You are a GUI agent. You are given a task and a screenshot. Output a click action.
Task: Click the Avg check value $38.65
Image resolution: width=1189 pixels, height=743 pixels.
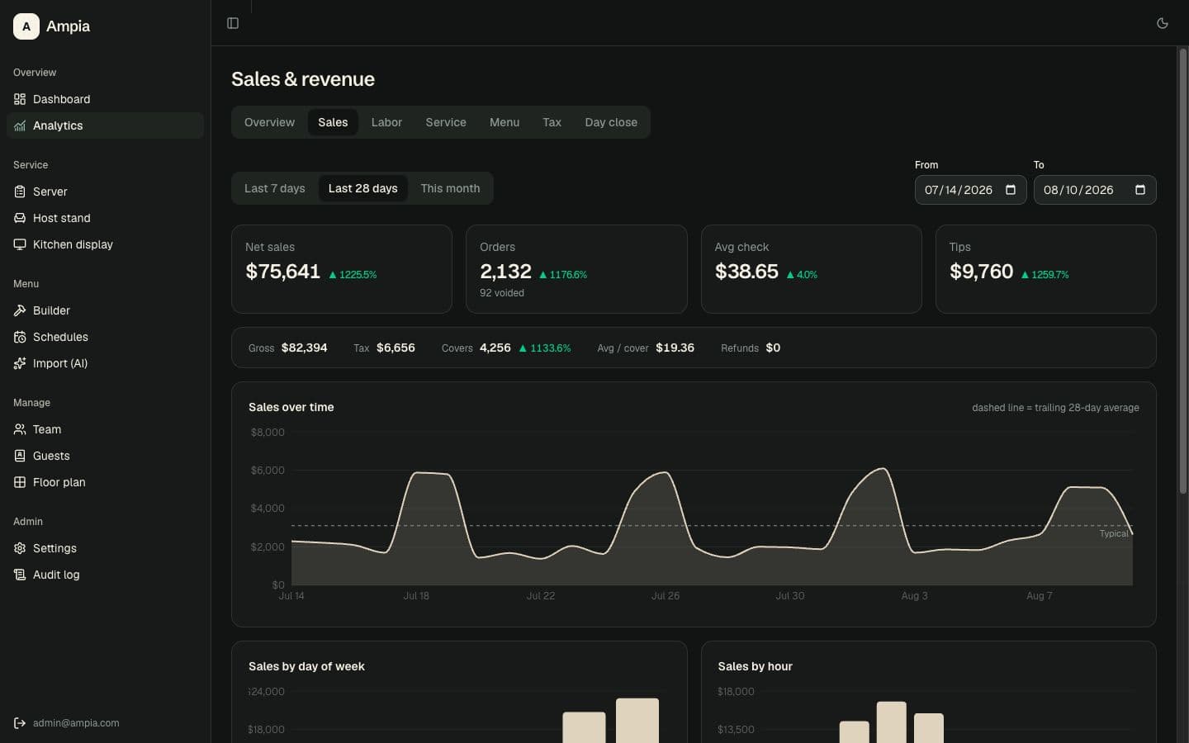[746, 272]
